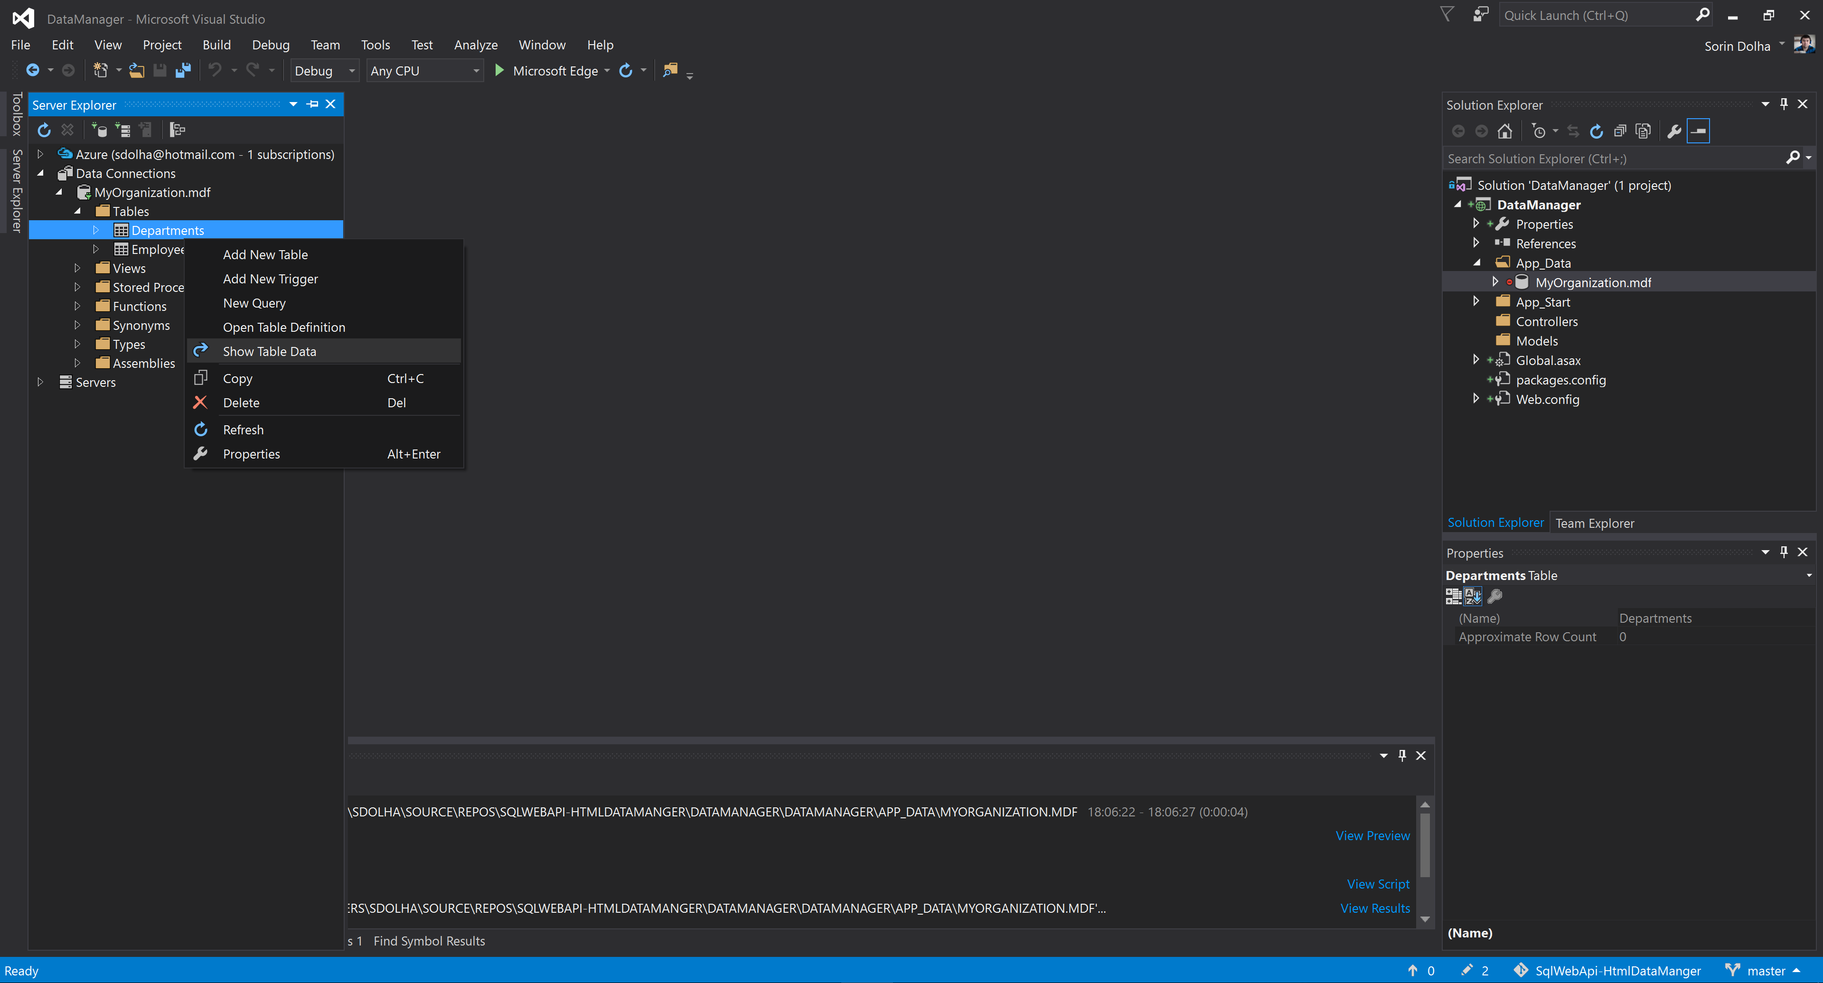Click the View Results link

coord(1374,908)
